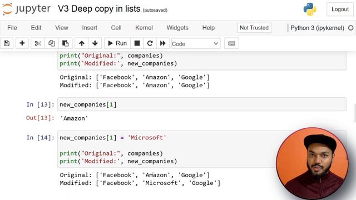Image resolution: width=356 pixels, height=200 pixels.
Task: Open the command palette keyboard icon
Action: click(x=231, y=43)
